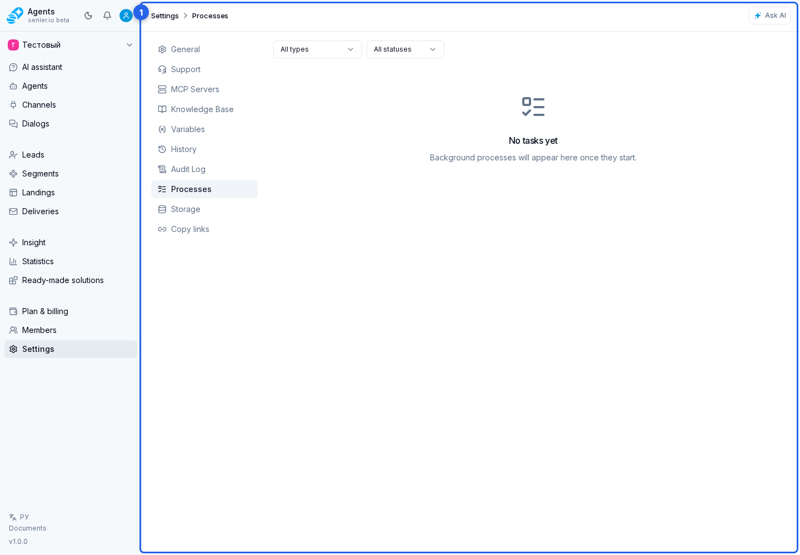Open user profile avatar icon
This screenshot has width=800, height=555.
coord(126,16)
